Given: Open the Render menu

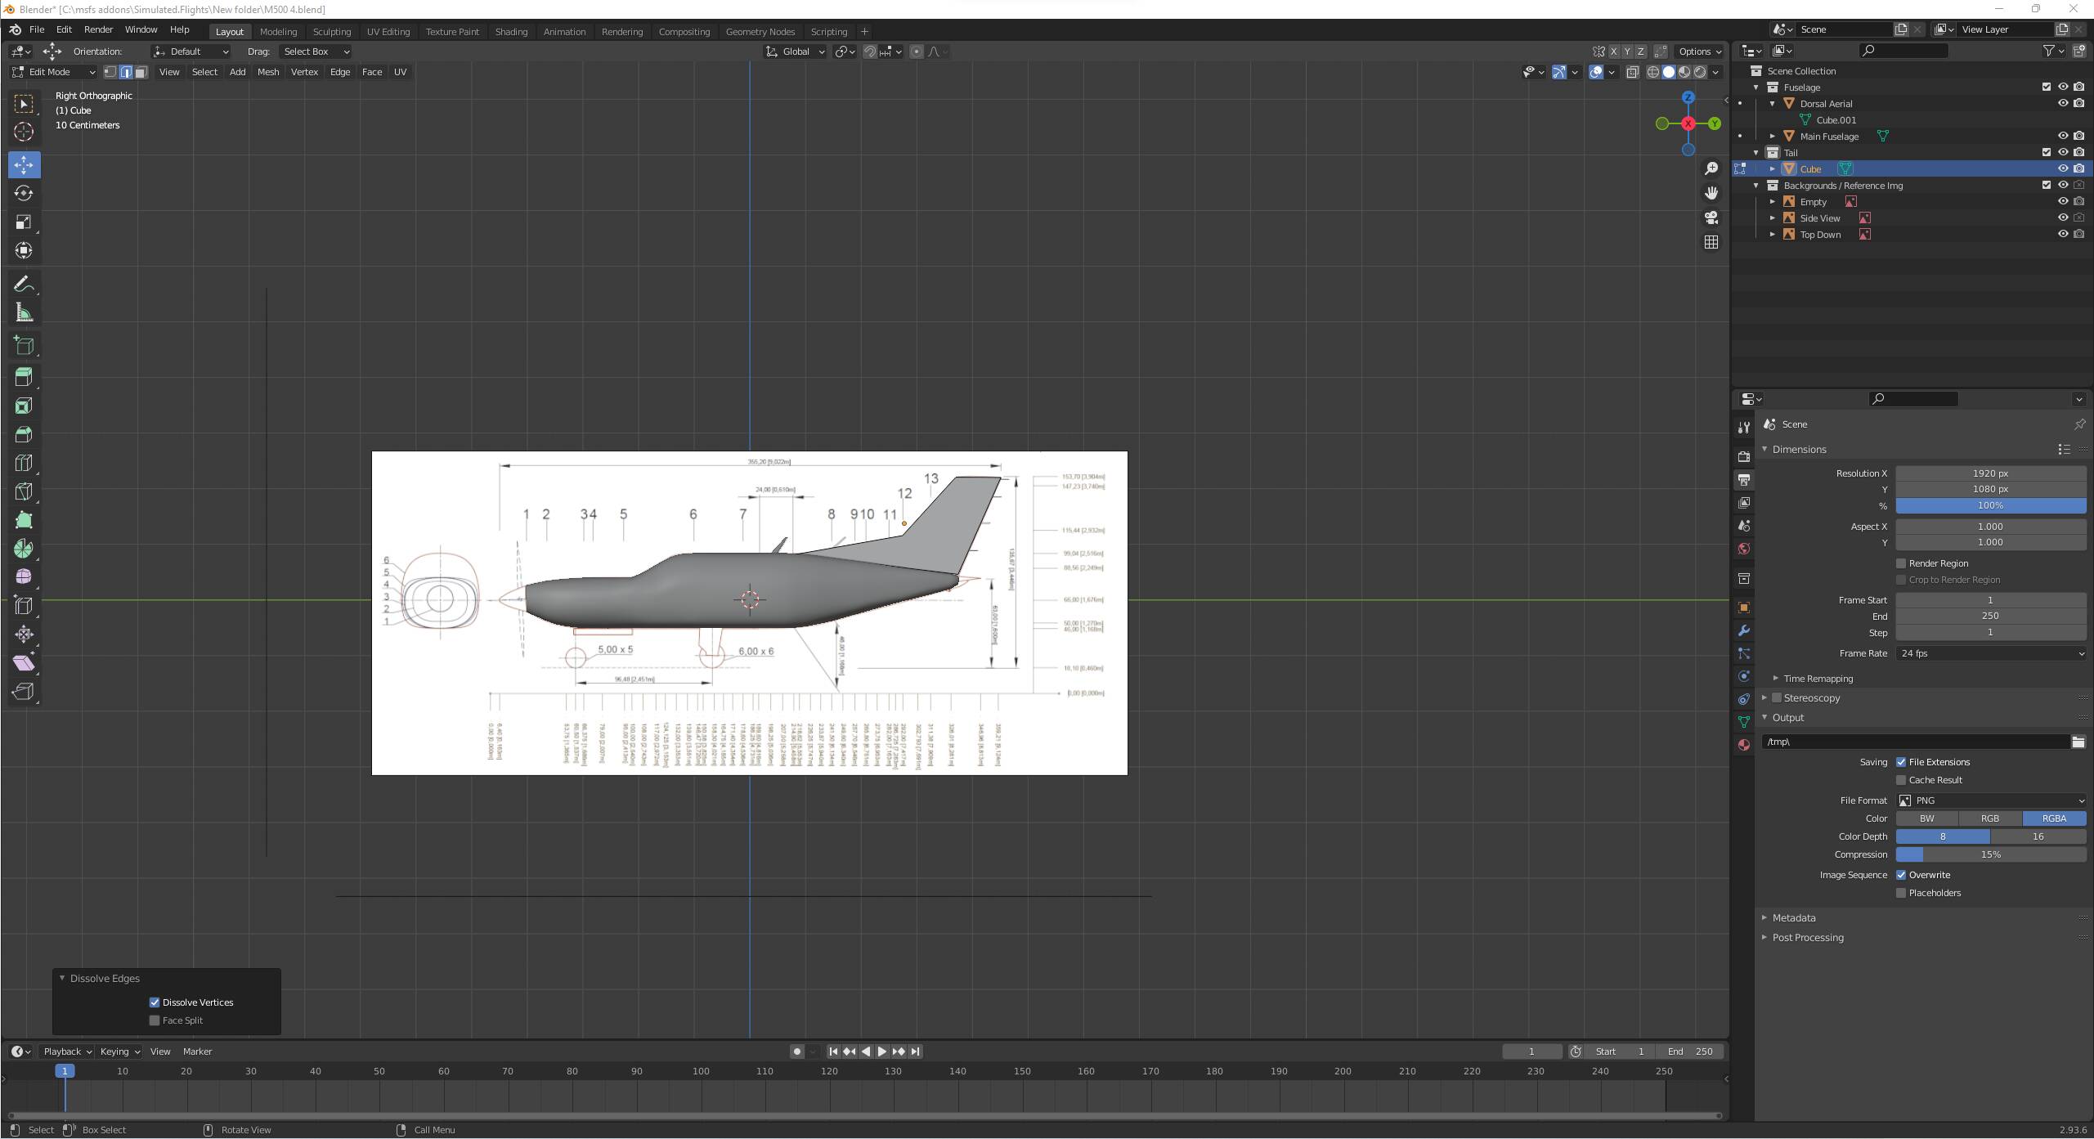Looking at the screenshot, I should tap(98, 29).
